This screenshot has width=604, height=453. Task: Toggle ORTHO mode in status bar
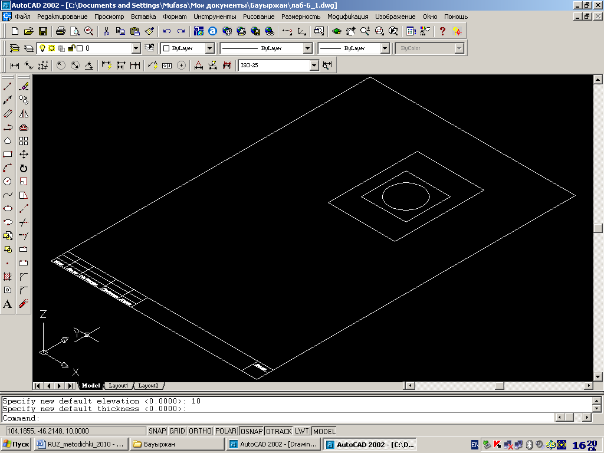point(200,431)
